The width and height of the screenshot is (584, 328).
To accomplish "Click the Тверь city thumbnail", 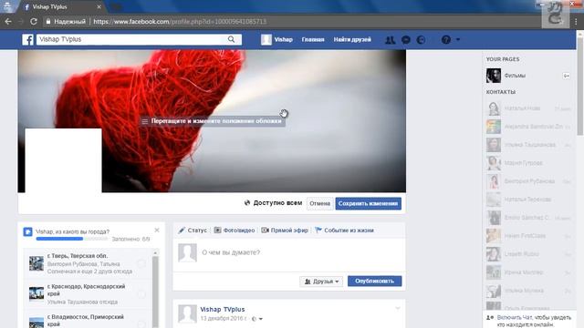I will pos(36,263).
